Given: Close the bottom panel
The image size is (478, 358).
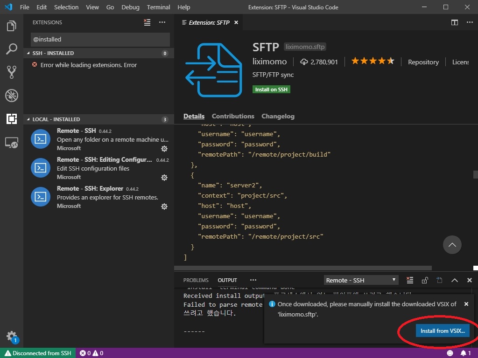Looking at the screenshot, I should coord(470,280).
